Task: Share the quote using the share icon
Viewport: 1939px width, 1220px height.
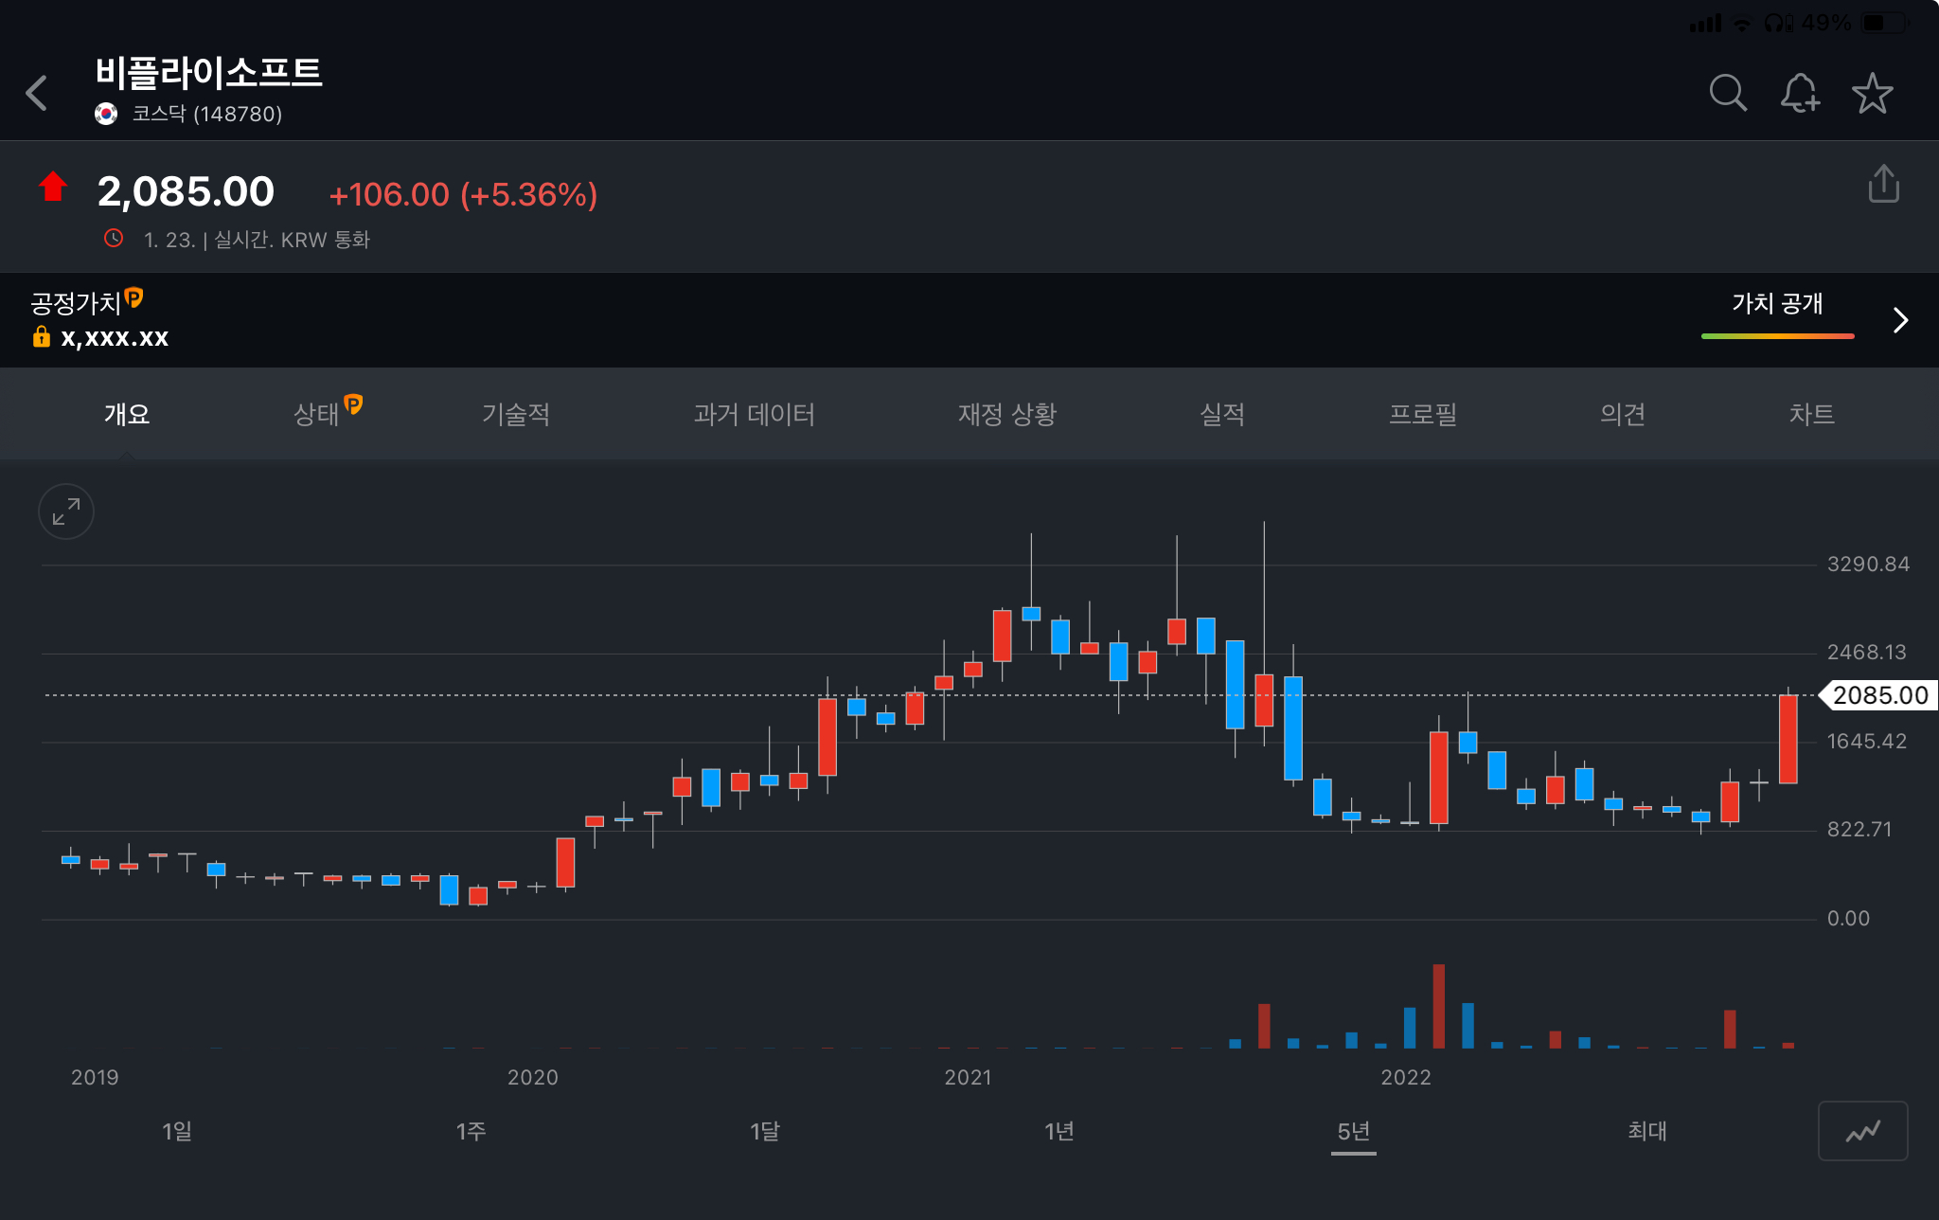Action: pos(1884,184)
